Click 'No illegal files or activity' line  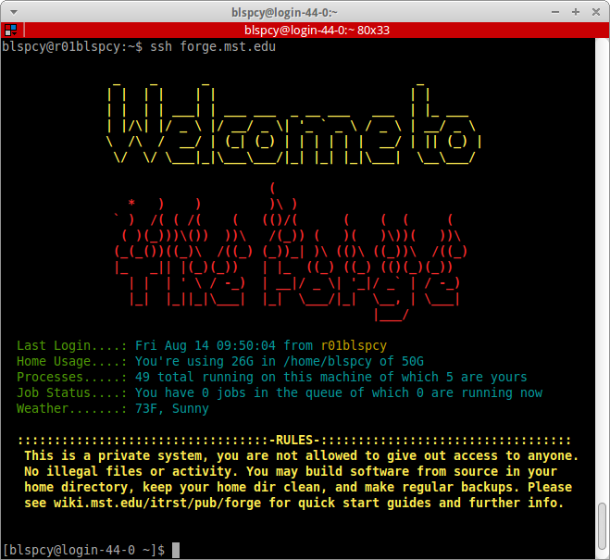pos(291,471)
